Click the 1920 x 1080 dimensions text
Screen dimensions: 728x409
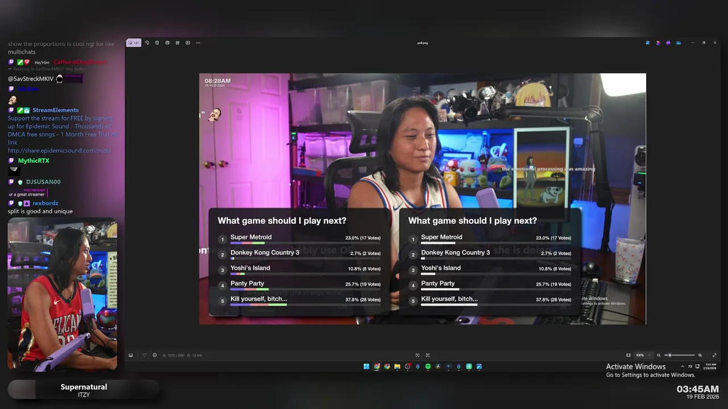pyautogui.click(x=176, y=355)
